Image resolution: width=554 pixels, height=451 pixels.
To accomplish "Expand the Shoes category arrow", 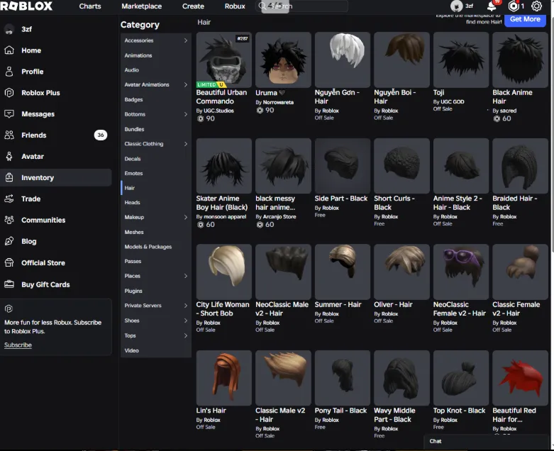I will [x=185, y=321].
